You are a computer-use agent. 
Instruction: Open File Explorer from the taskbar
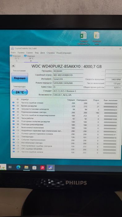click(x=26, y=167)
